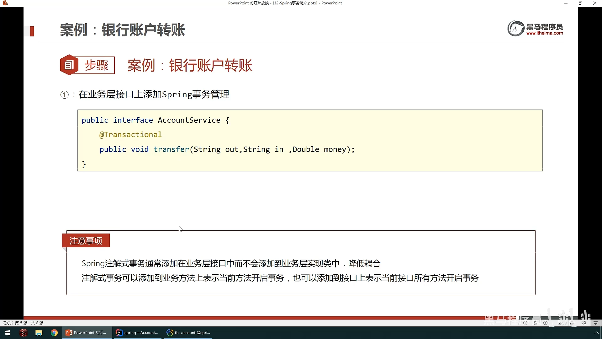Image resolution: width=602 pixels, height=339 pixels.
Task: Expand the system tray hidden icons chevron
Action: (596, 333)
